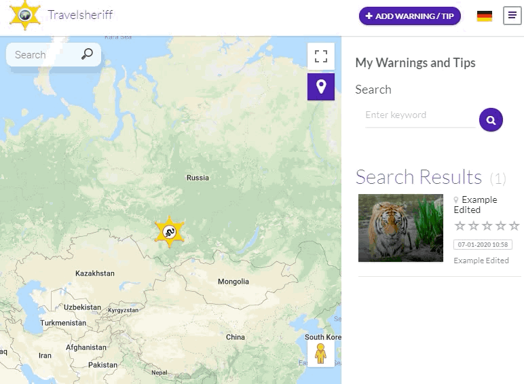Focus the Enter keyword input field
Screen dimensions: 524x384
coord(420,115)
